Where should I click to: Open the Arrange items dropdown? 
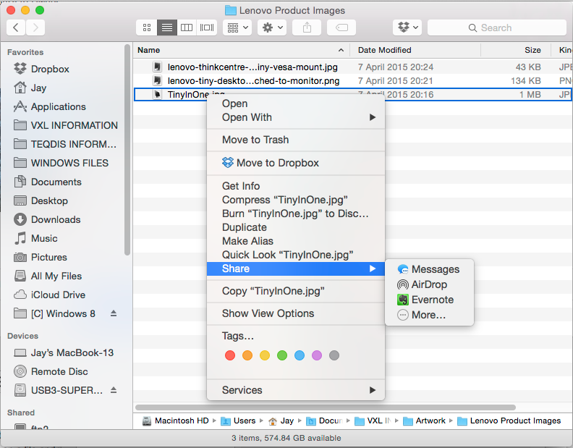tap(237, 28)
